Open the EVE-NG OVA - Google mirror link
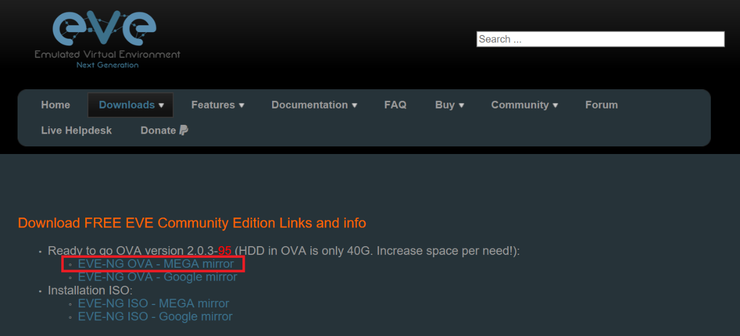 (158, 277)
